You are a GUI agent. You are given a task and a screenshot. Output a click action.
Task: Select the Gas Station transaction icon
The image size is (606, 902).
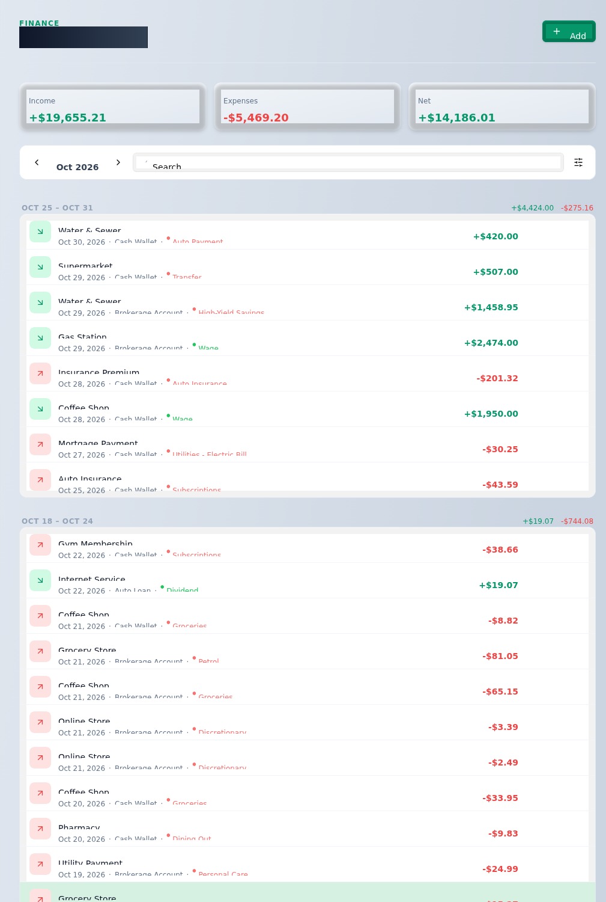tap(40, 338)
